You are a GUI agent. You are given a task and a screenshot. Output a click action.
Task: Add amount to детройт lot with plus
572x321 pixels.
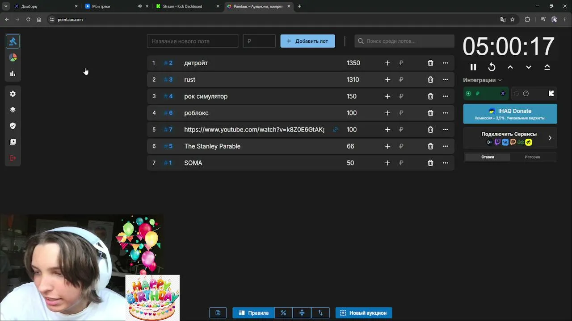[x=387, y=63]
